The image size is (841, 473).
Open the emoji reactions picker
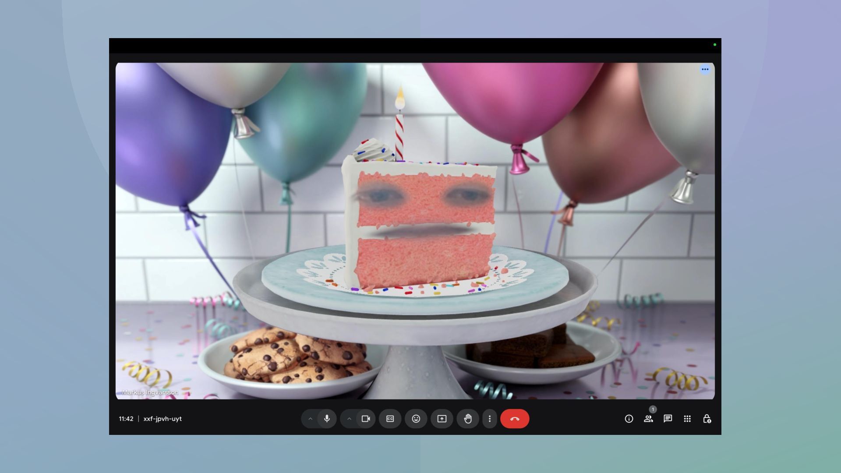click(416, 419)
